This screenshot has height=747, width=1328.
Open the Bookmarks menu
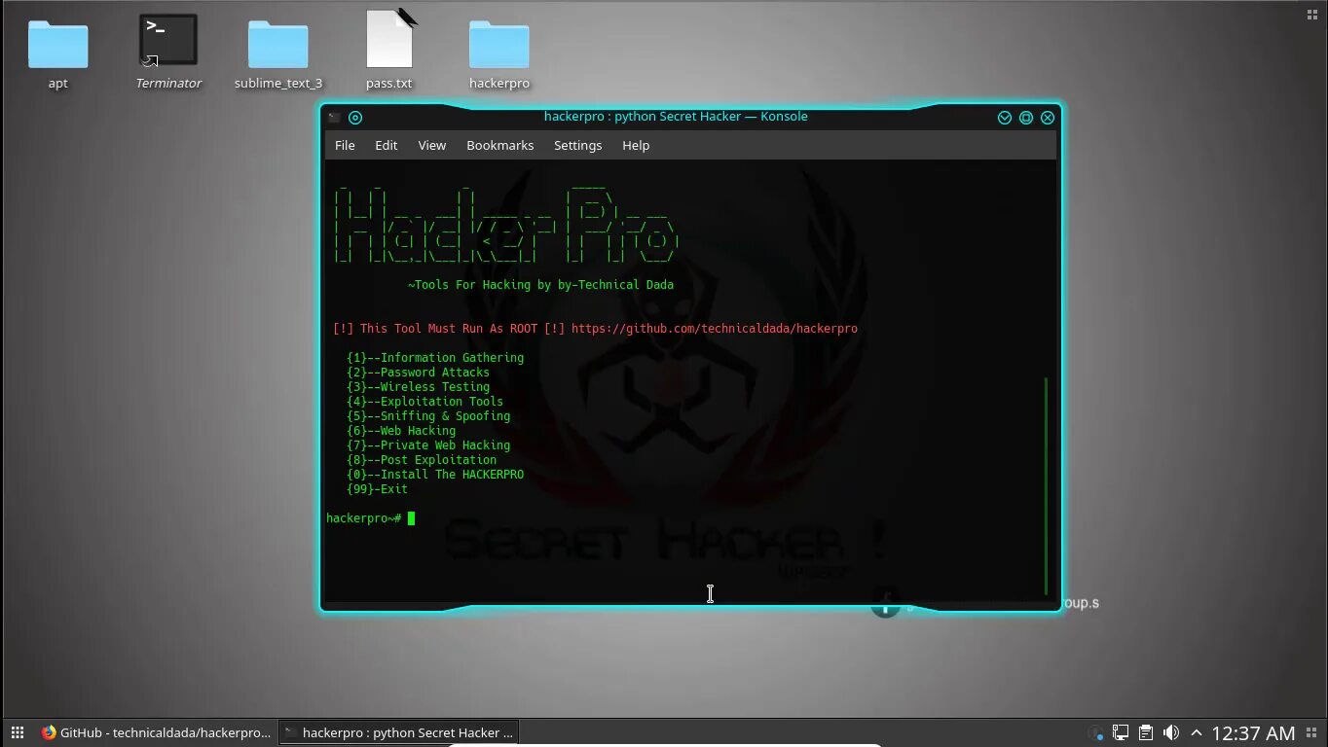tap(500, 145)
